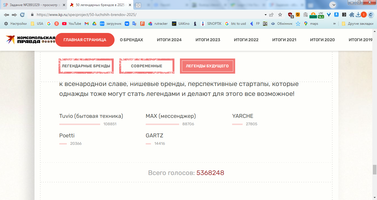
Task: Open the maps bookmark
Action: click(311, 24)
